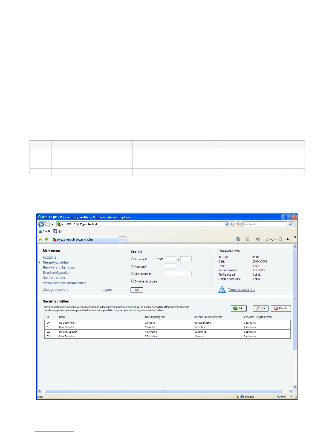Click the Delete profile button
This screenshot has height=434, width=335.
tap(281, 309)
